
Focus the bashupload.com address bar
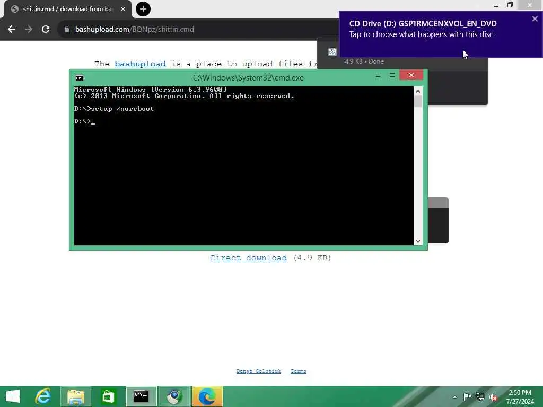[x=197, y=30]
